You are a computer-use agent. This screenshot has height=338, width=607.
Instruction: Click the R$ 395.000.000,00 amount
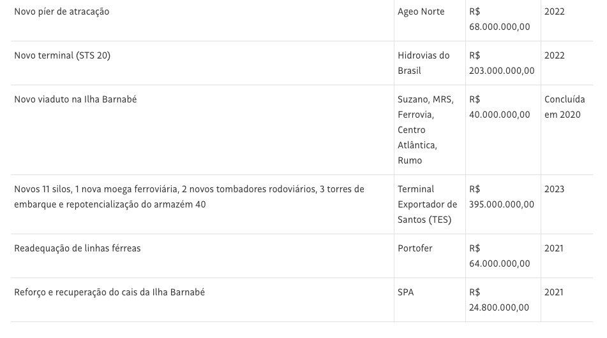[502, 197]
